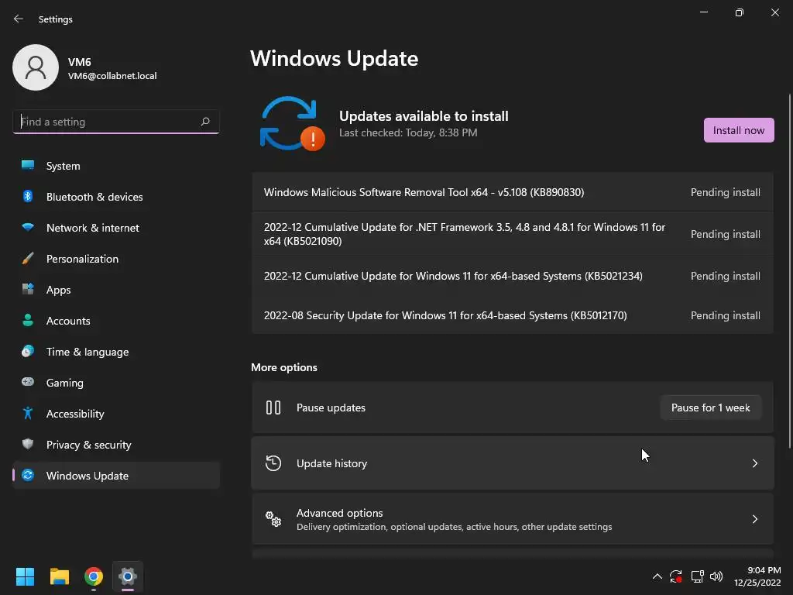Screen dimensions: 793x595
Task: Click the Delivery optimization description text
Action: pos(454,527)
